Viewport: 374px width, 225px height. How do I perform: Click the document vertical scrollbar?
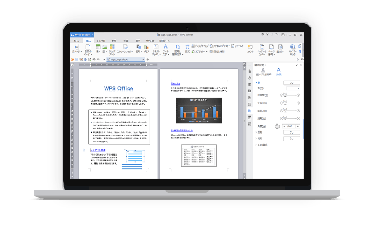pyautogui.click(x=244, y=121)
